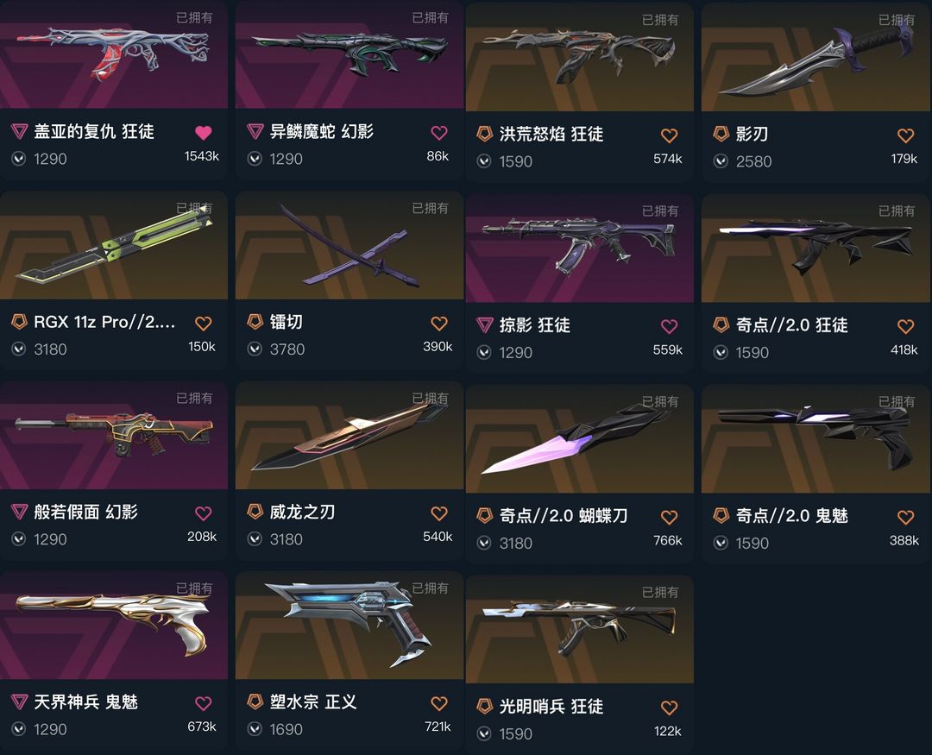This screenshot has height=755, width=932.
Task: Favorite the 洪荒怒焰 狂徒 skin heart
Action: (670, 135)
